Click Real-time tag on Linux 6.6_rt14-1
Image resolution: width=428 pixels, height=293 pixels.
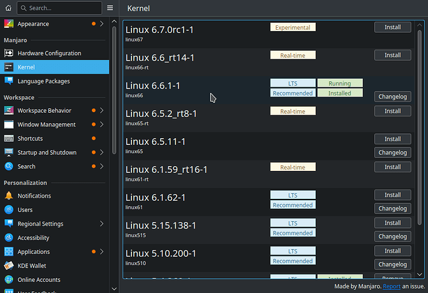[293, 55]
